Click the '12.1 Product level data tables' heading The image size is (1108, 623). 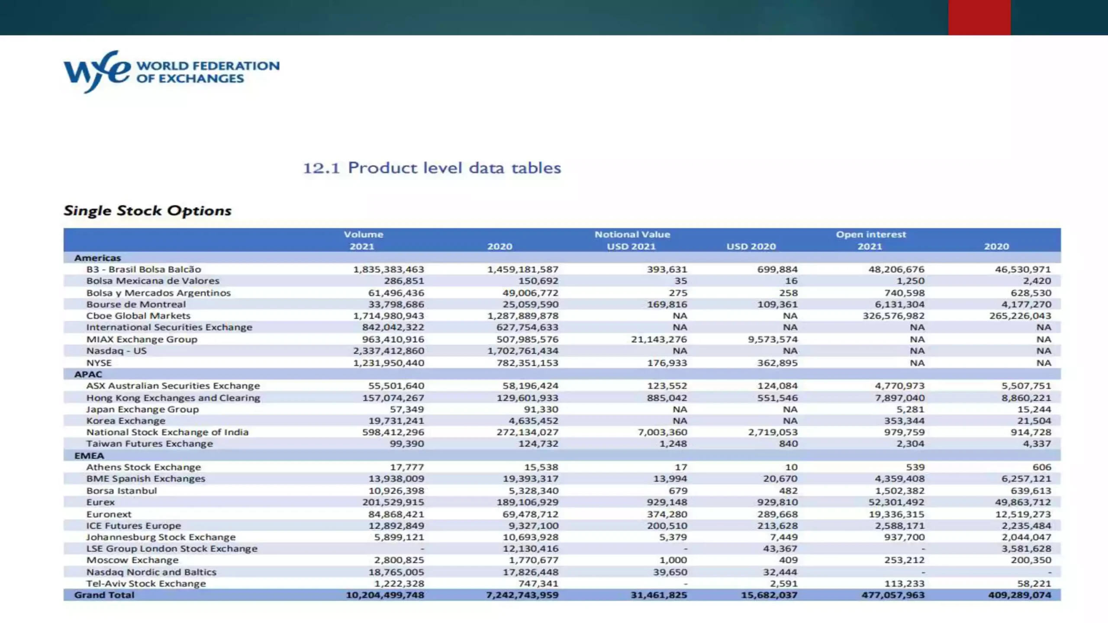pos(432,168)
